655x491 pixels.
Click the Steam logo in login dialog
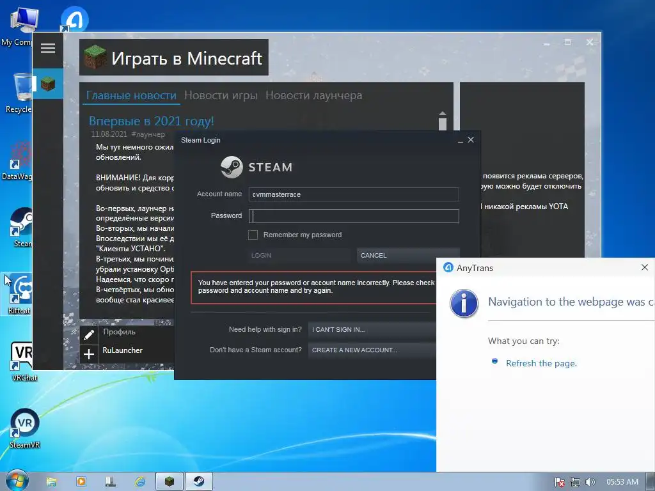point(232,167)
